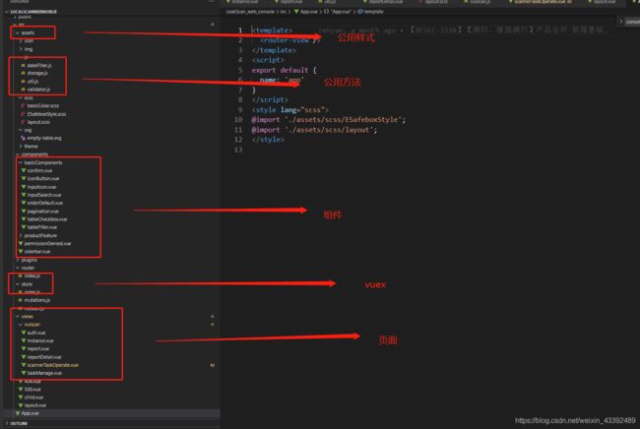Select App.vue in the explorer tree
The image size is (640, 429).
[30, 413]
